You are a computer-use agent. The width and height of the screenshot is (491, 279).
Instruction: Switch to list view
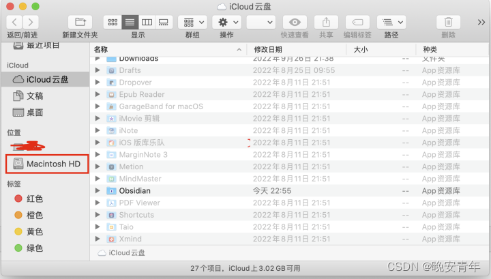coord(130,23)
